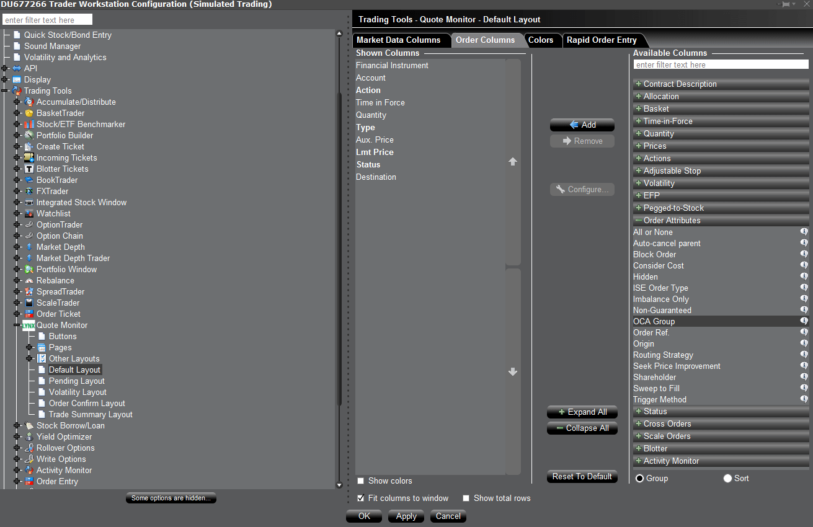Click the OptionTrader icon
The image size is (813, 527).
coord(29,224)
